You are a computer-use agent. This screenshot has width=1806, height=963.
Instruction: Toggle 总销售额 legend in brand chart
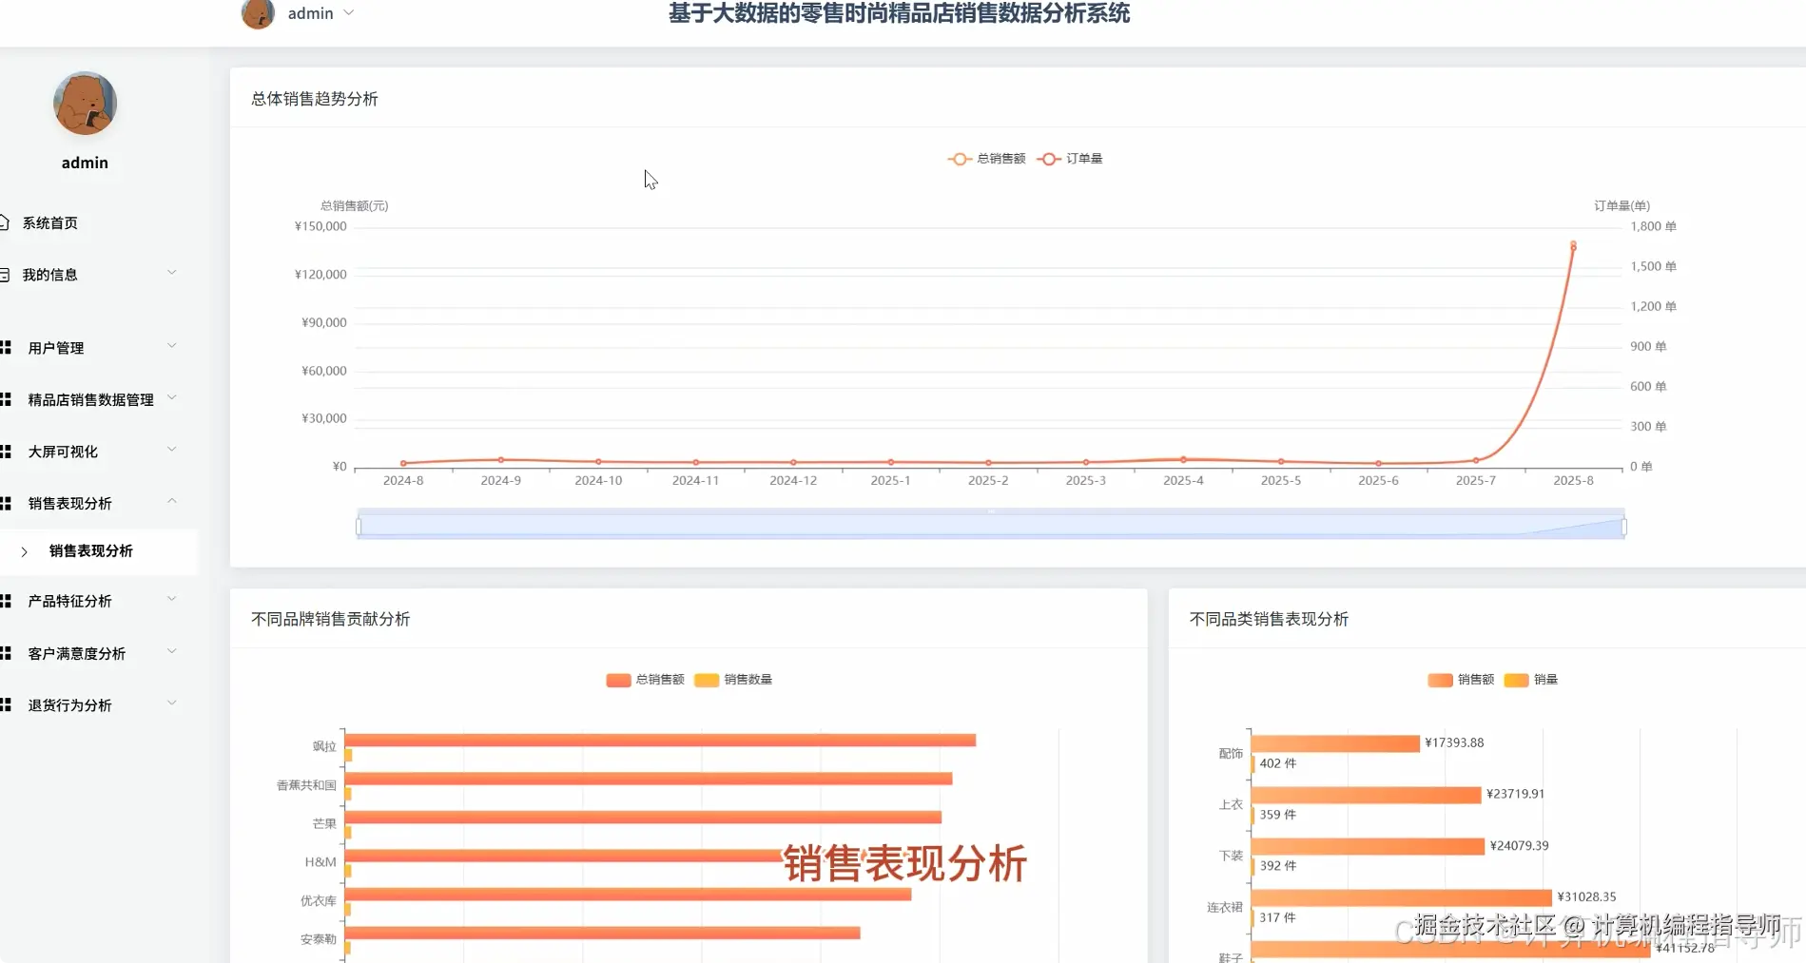click(646, 680)
